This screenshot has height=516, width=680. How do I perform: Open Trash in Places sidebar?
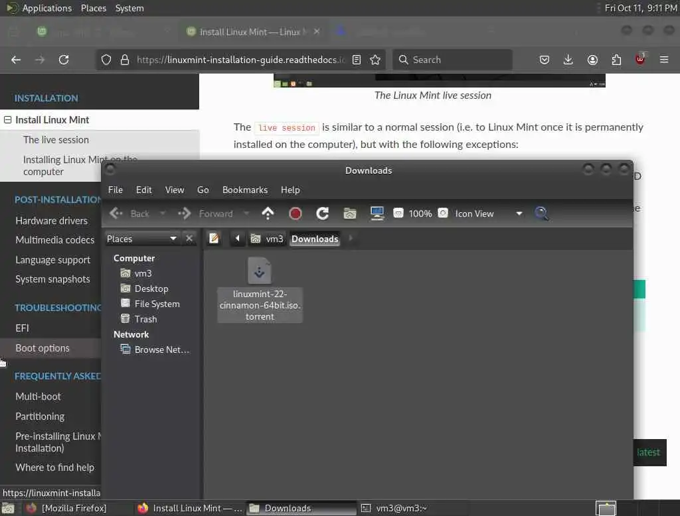pos(145,319)
